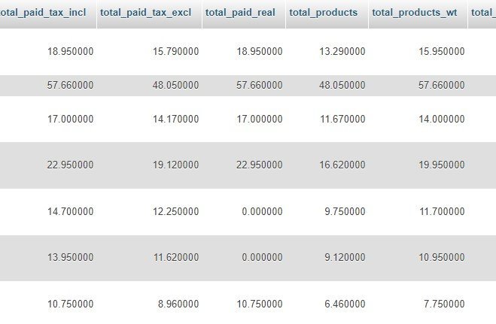Select cell 6.460000 in total_products
The height and width of the screenshot is (324, 496).
pyautogui.click(x=345, y=304)
